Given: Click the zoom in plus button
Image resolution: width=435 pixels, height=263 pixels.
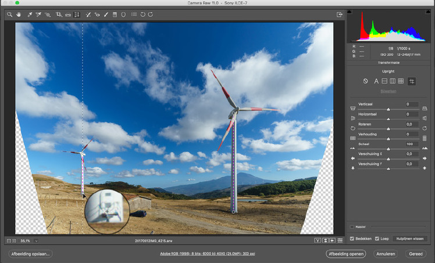Looking at the screenshot, I should [14, 241].
